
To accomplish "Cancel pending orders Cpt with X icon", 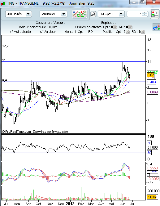I will tap(115, 27).
